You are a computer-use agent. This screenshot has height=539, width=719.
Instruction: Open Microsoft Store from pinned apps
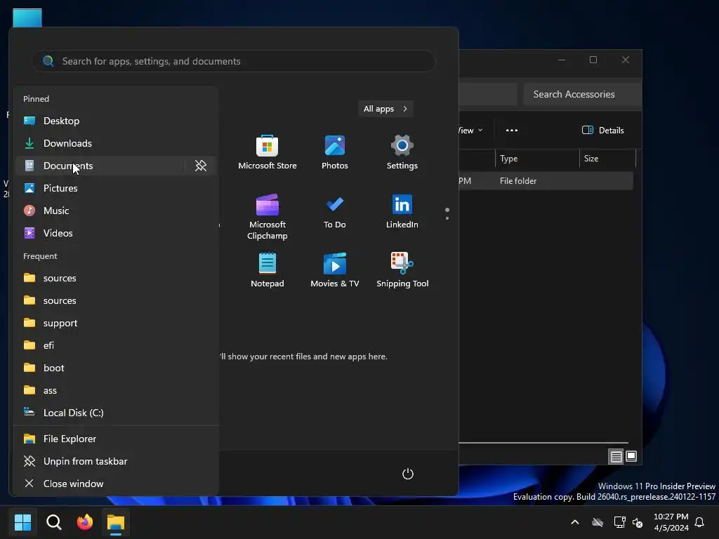coord(268,152)
